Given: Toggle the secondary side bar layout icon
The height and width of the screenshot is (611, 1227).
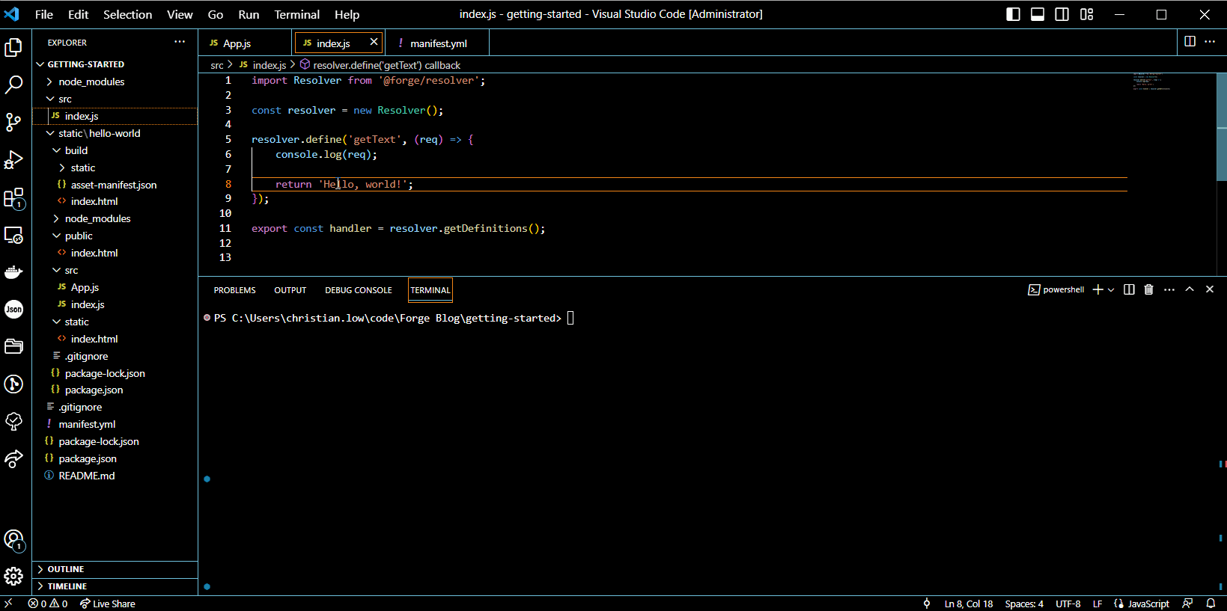Looking at the screenshot, I should tap(1062, 14).
